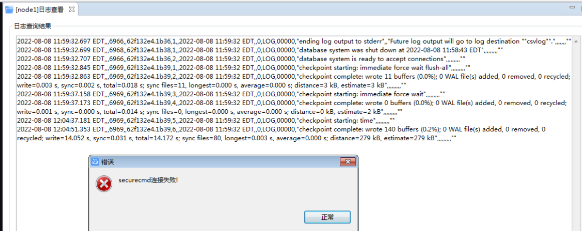Click the "日志查询结果" group label
The height and width of the screenshot is (231, 582).
[32, 26]
